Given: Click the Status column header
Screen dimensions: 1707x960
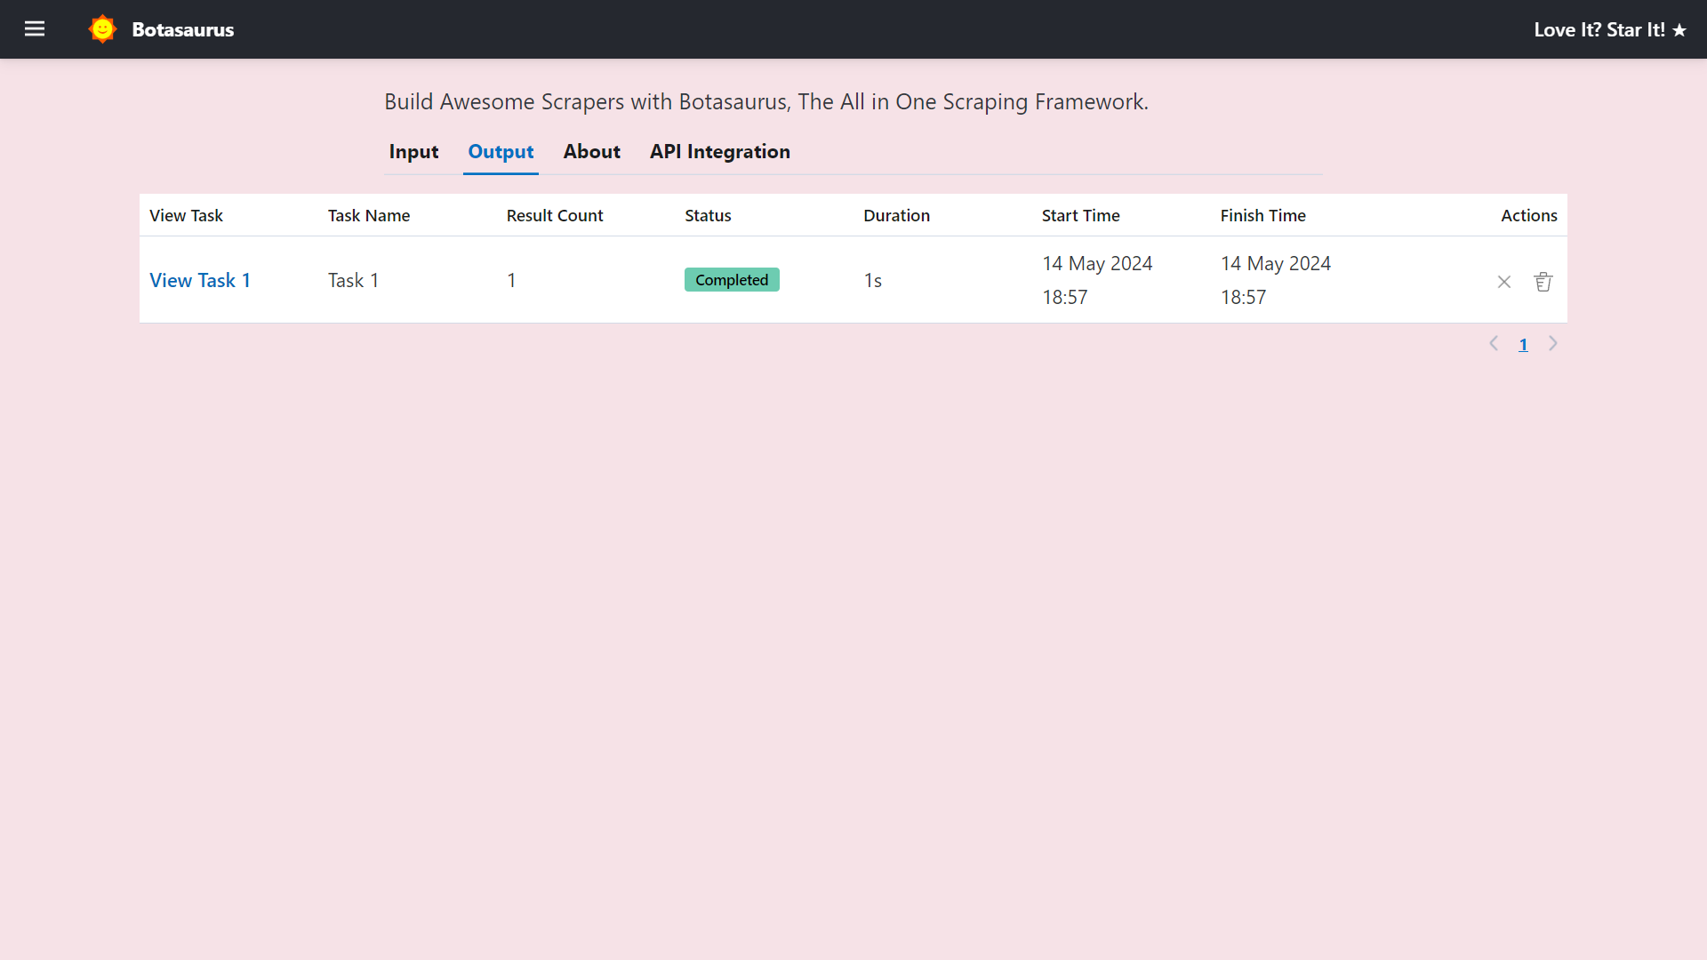Looking at the screenshot, I should 708,215.
